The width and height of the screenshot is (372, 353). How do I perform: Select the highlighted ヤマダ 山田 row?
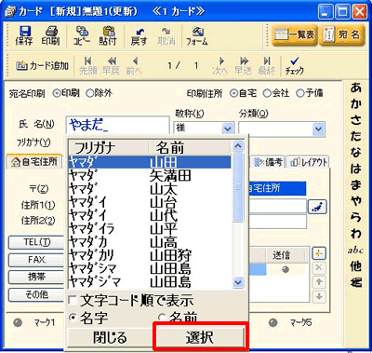point(150,162)
